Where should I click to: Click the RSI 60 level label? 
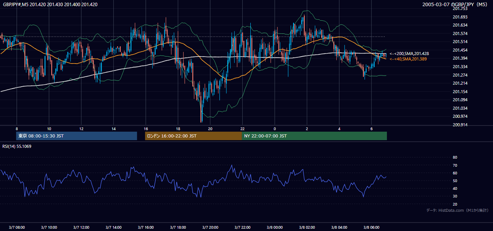(x=455, y=173)
